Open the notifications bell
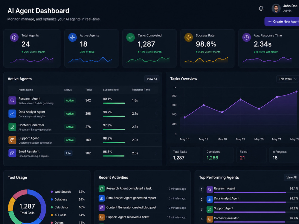299x224 pixels. coord(261,8)
